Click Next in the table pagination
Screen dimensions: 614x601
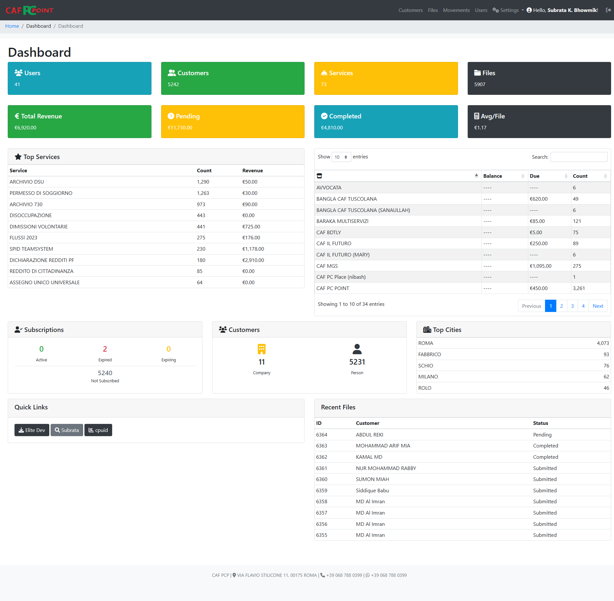point(598,306)
